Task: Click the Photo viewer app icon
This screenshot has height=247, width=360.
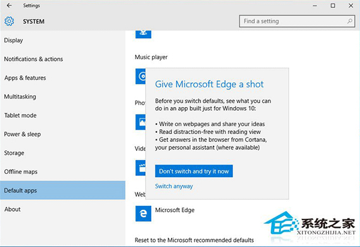Action: [x=140, y=122]
